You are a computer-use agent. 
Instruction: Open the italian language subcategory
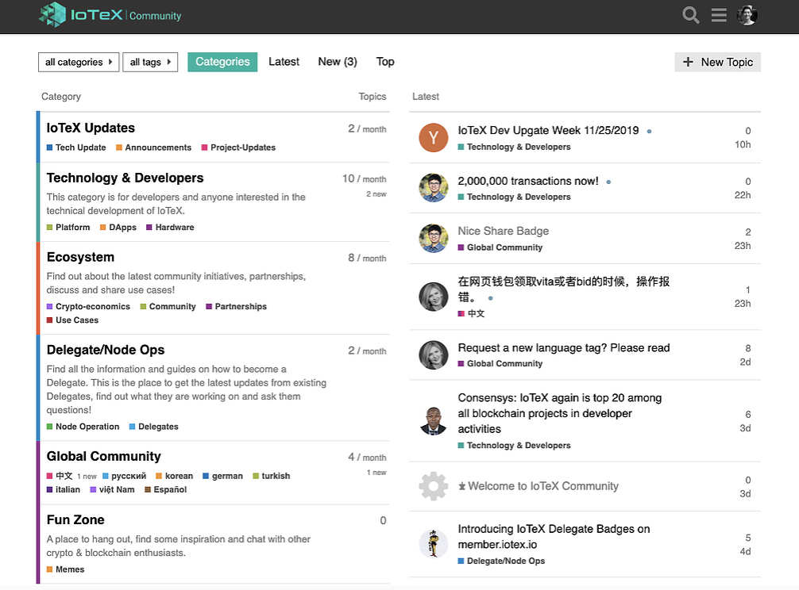tap(64, 490)
